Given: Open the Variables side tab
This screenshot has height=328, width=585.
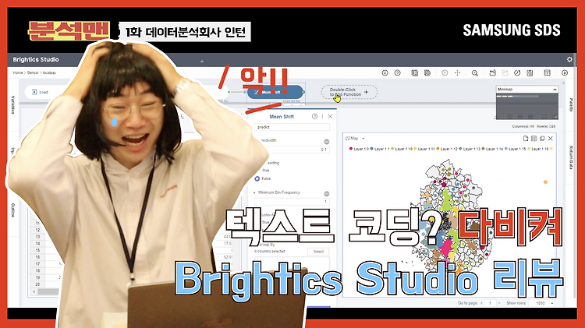Looking at the screenshot, I should 13,105.
